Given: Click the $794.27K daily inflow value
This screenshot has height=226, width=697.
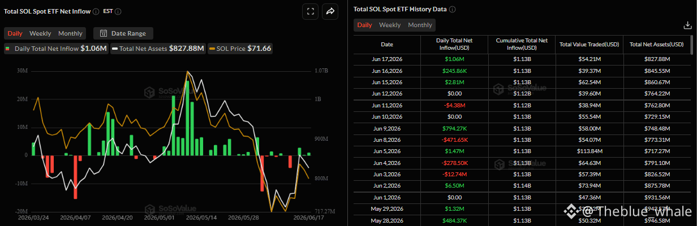Looking at the screenshot, I should pyautogui.click(x=454, y=128).
